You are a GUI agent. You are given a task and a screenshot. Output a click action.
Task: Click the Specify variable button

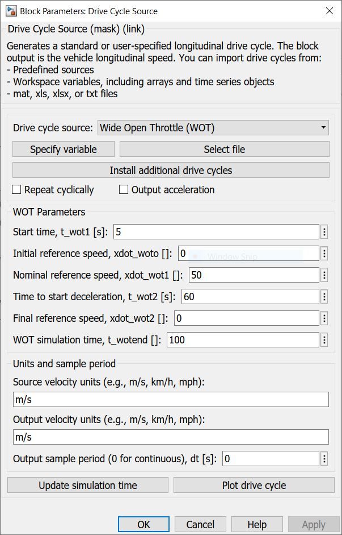pos(63,149)
